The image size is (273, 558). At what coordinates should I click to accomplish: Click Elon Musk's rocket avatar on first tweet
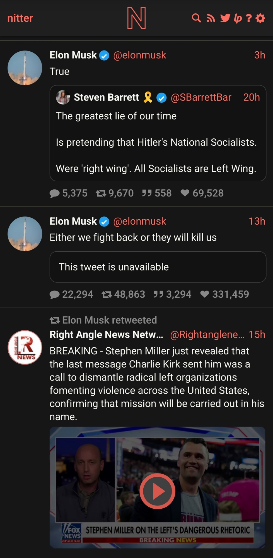tap(25, 68)
